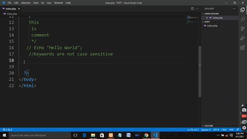The image size is (247, 139).
Task: Click the word 'comment' on line 14
Action: click(x=40, y=35)
